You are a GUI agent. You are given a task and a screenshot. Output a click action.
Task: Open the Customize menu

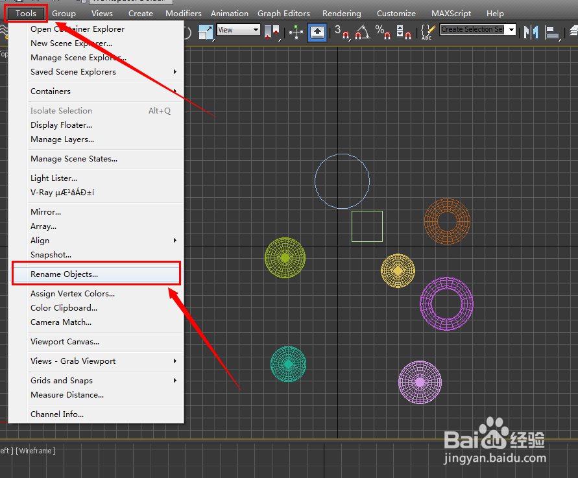click(396, 14)
